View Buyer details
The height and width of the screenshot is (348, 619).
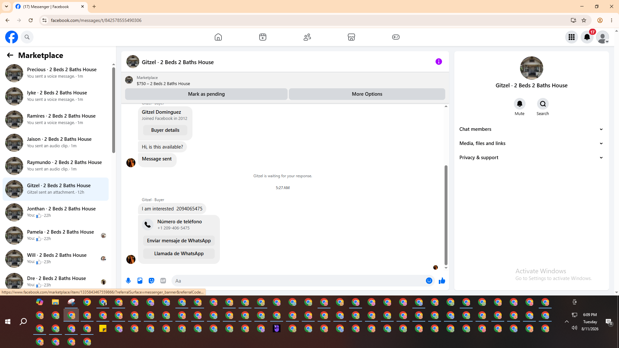(165, 130)
